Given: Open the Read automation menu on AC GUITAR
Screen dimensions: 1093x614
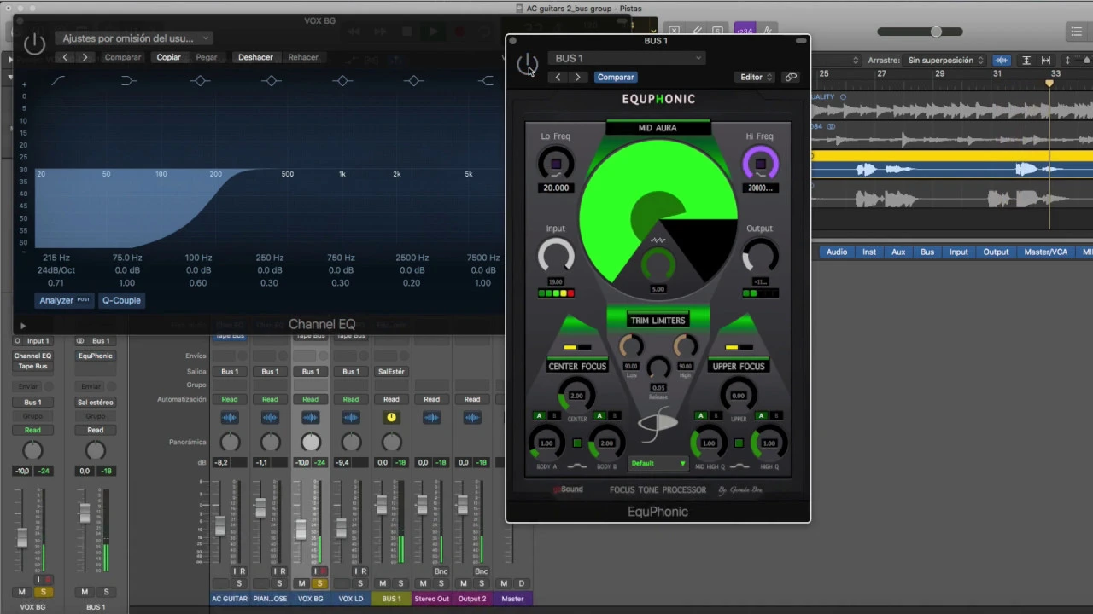Looking at the screenshot, I should [230, 399].
